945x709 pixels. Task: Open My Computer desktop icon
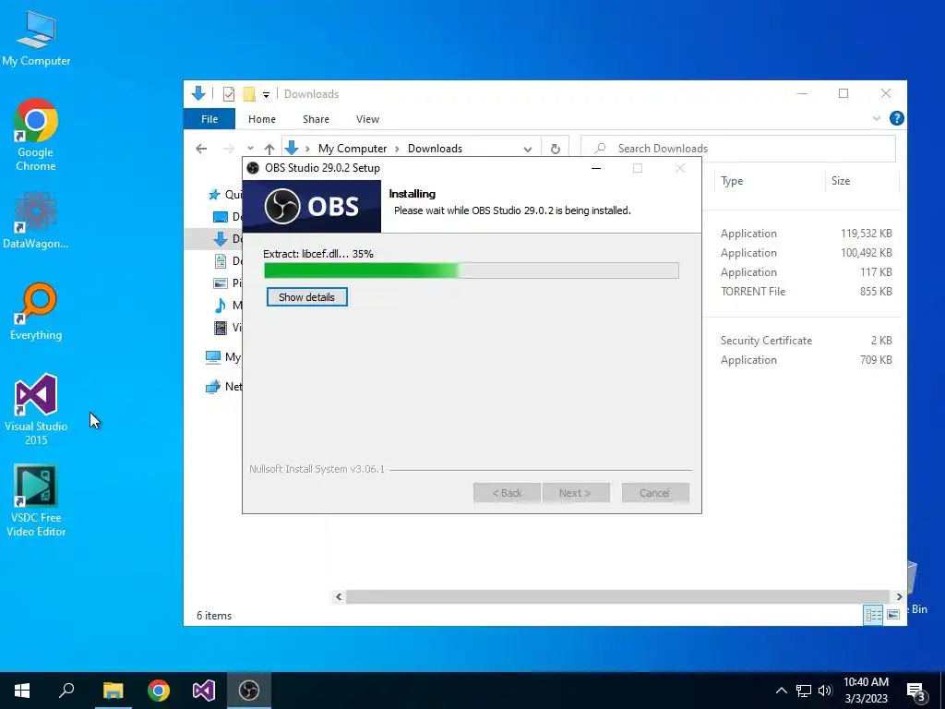[36, 38]
